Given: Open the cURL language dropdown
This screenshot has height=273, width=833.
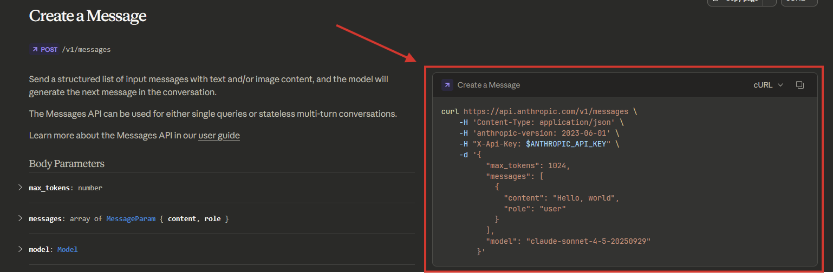Looking at the screenshot, I should click(768, 85).
